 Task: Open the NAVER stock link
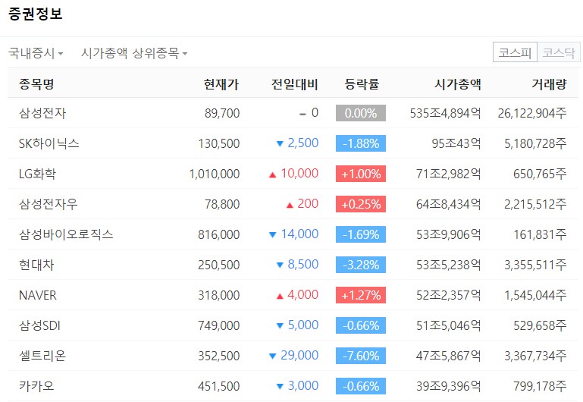click(38, 295)
